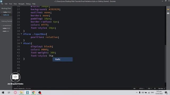Select style.css in Working Files
Image resolution: width=170 pixels, height=95 pixels.
(x=6, y=15)
